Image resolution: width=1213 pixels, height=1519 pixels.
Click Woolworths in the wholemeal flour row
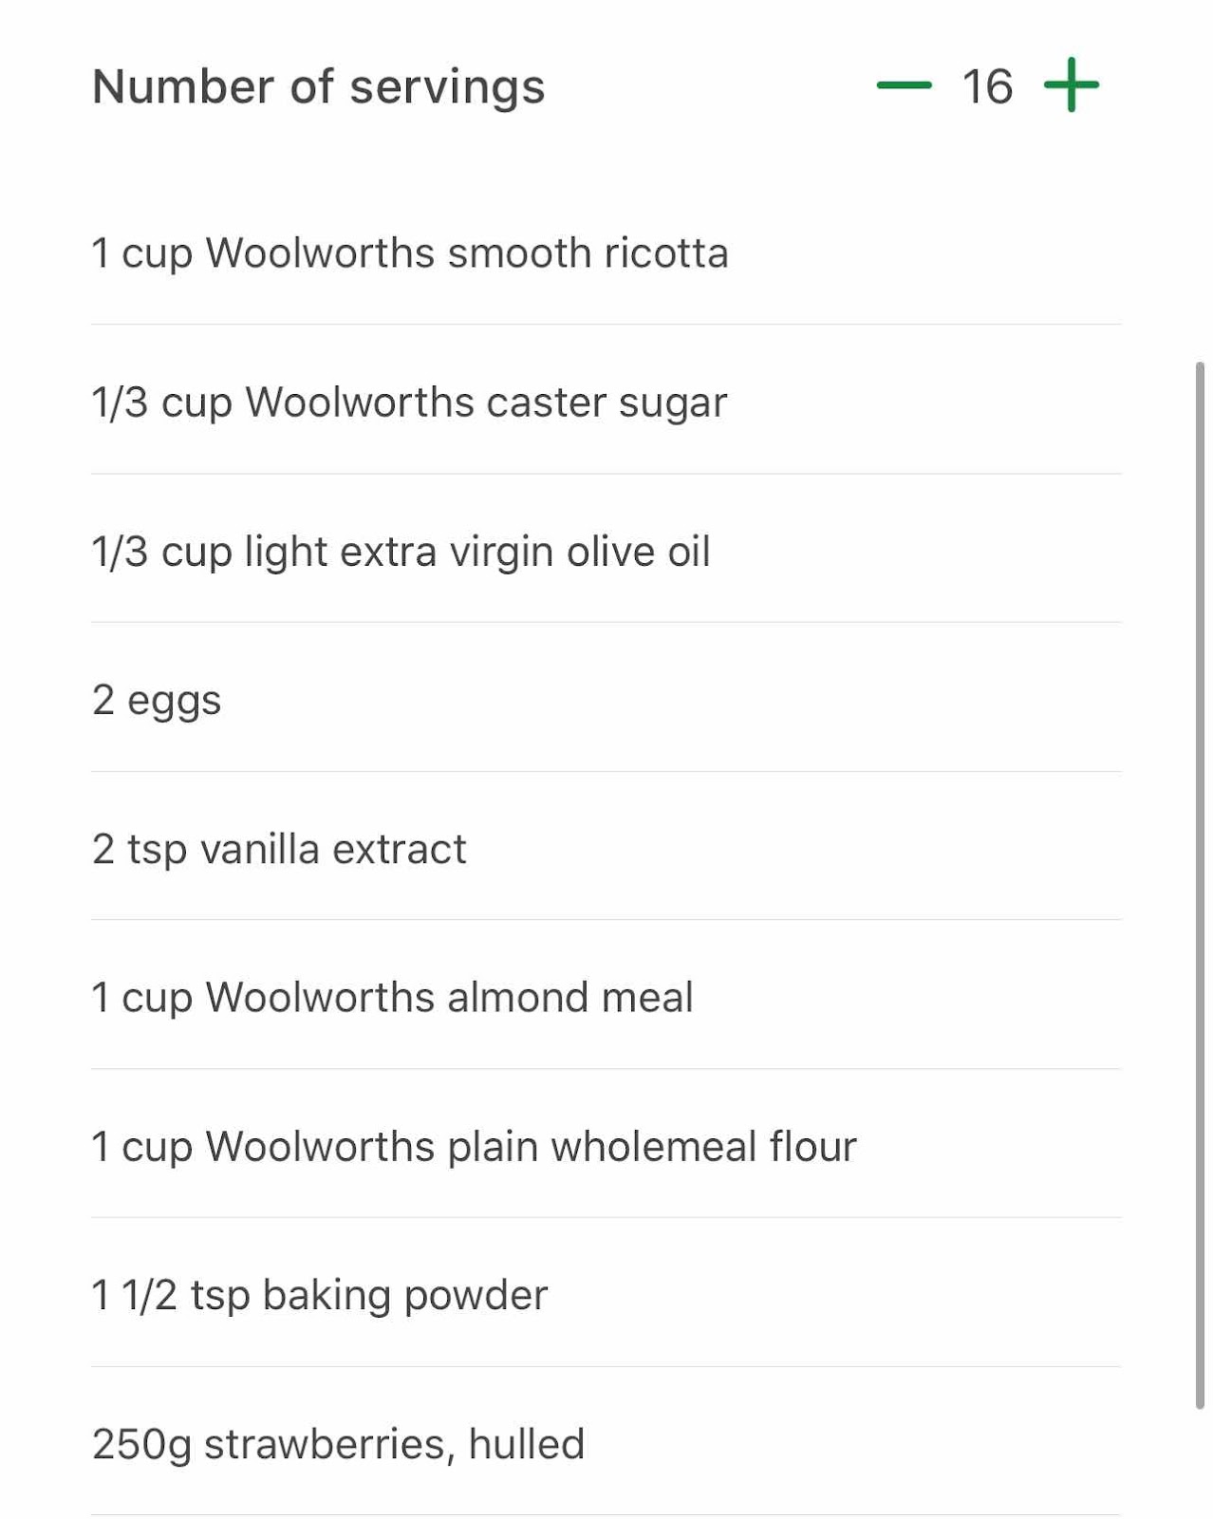(320, 1146)
